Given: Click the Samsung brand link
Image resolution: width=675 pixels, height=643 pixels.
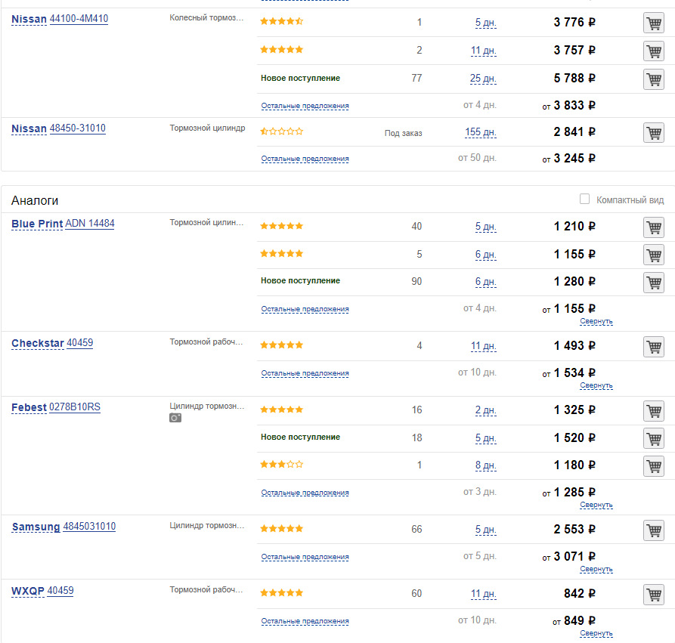Looking at the screenshot, I should coord(36,527).
